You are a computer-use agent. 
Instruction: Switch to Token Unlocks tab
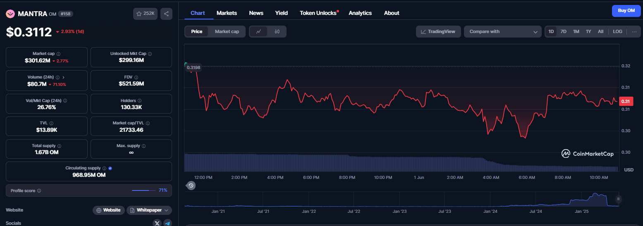318,13
